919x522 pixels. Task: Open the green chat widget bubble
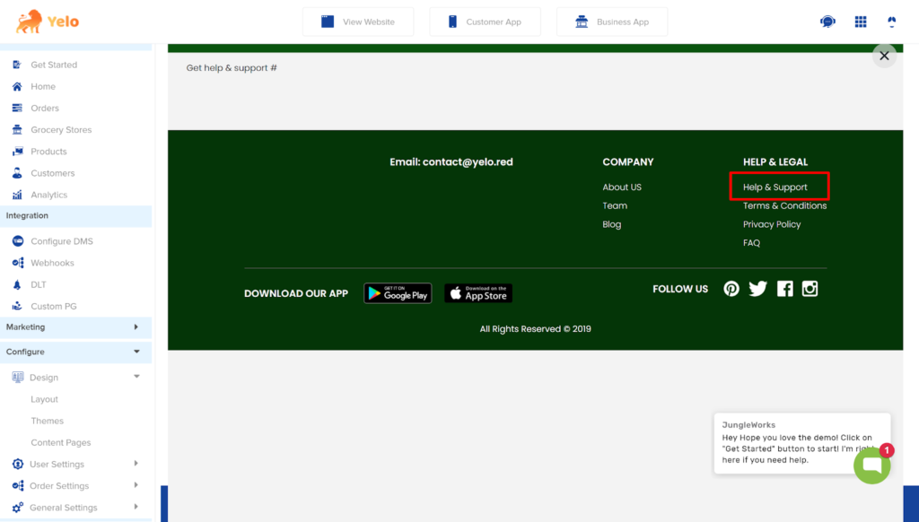(x=871, y=465)
